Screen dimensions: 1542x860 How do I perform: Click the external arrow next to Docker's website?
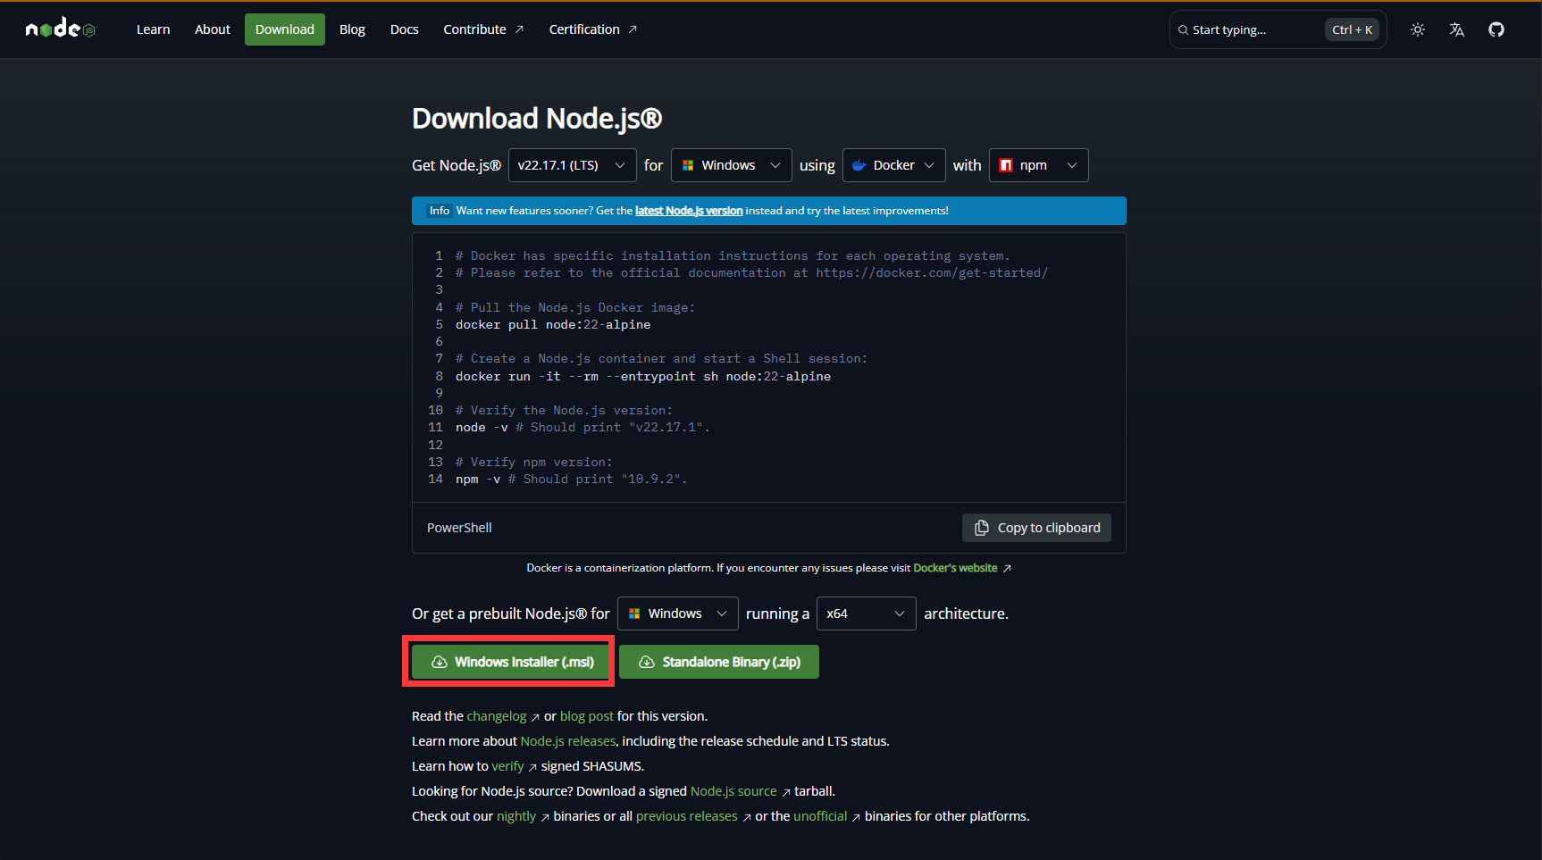pyautogui.click(x=1007, y=569)
